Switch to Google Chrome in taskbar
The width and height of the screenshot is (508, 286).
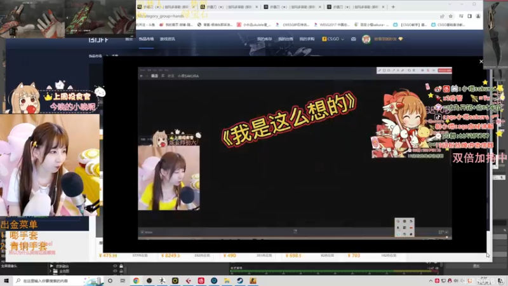coord(136,280)
